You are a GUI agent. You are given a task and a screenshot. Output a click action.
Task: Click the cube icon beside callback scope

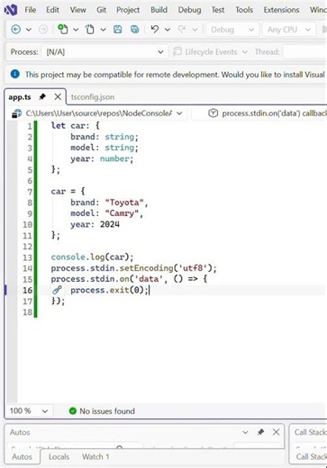(x=213, y=113)
